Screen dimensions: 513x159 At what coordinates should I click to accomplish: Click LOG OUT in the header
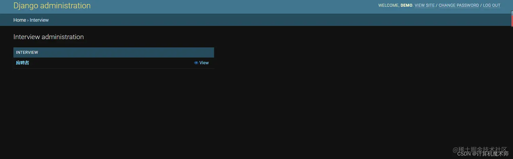(492, 5)
